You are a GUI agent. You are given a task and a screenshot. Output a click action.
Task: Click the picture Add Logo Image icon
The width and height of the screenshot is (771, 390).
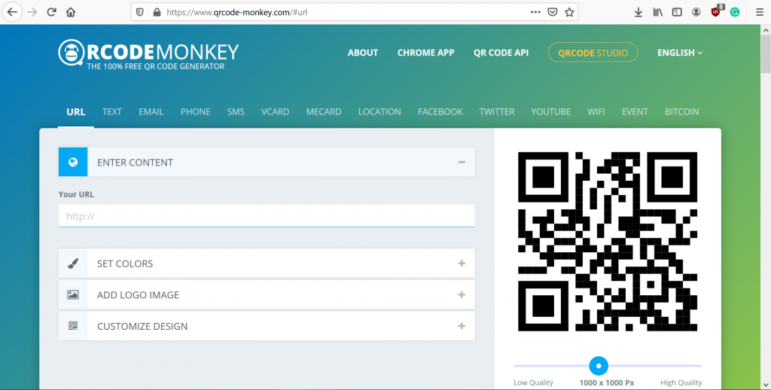tap(73, 295)
